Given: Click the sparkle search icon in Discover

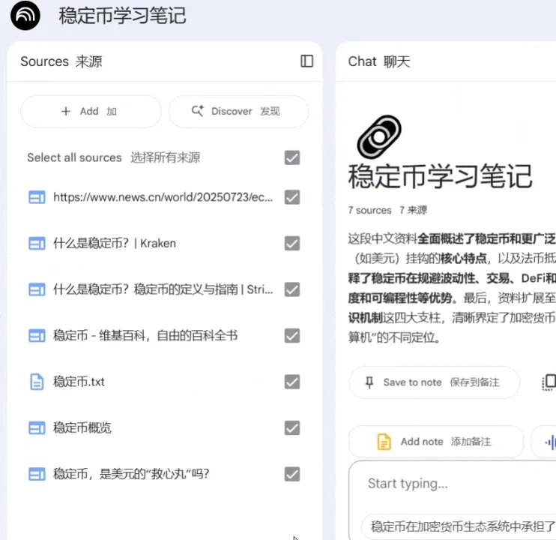Looking at the screenshot, I should click(x=198, y=111).
